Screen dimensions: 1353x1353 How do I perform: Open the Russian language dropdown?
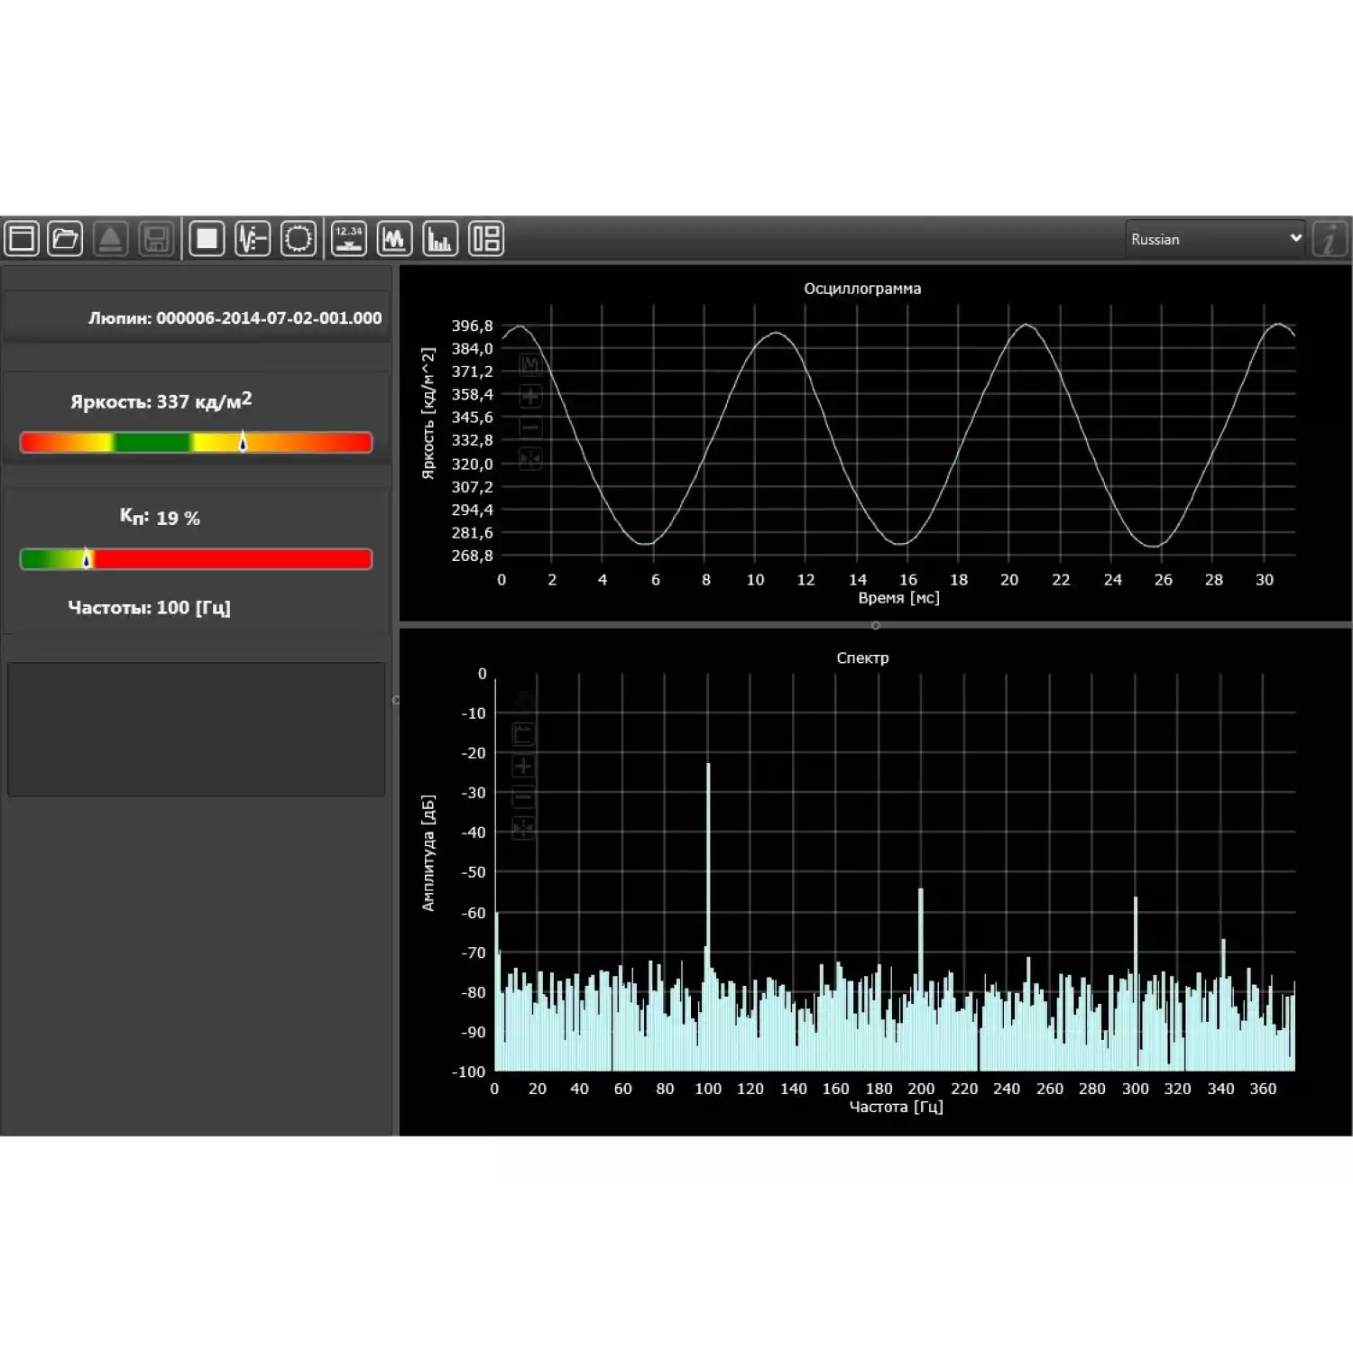pyautogui.click(x=1214, y=239)
